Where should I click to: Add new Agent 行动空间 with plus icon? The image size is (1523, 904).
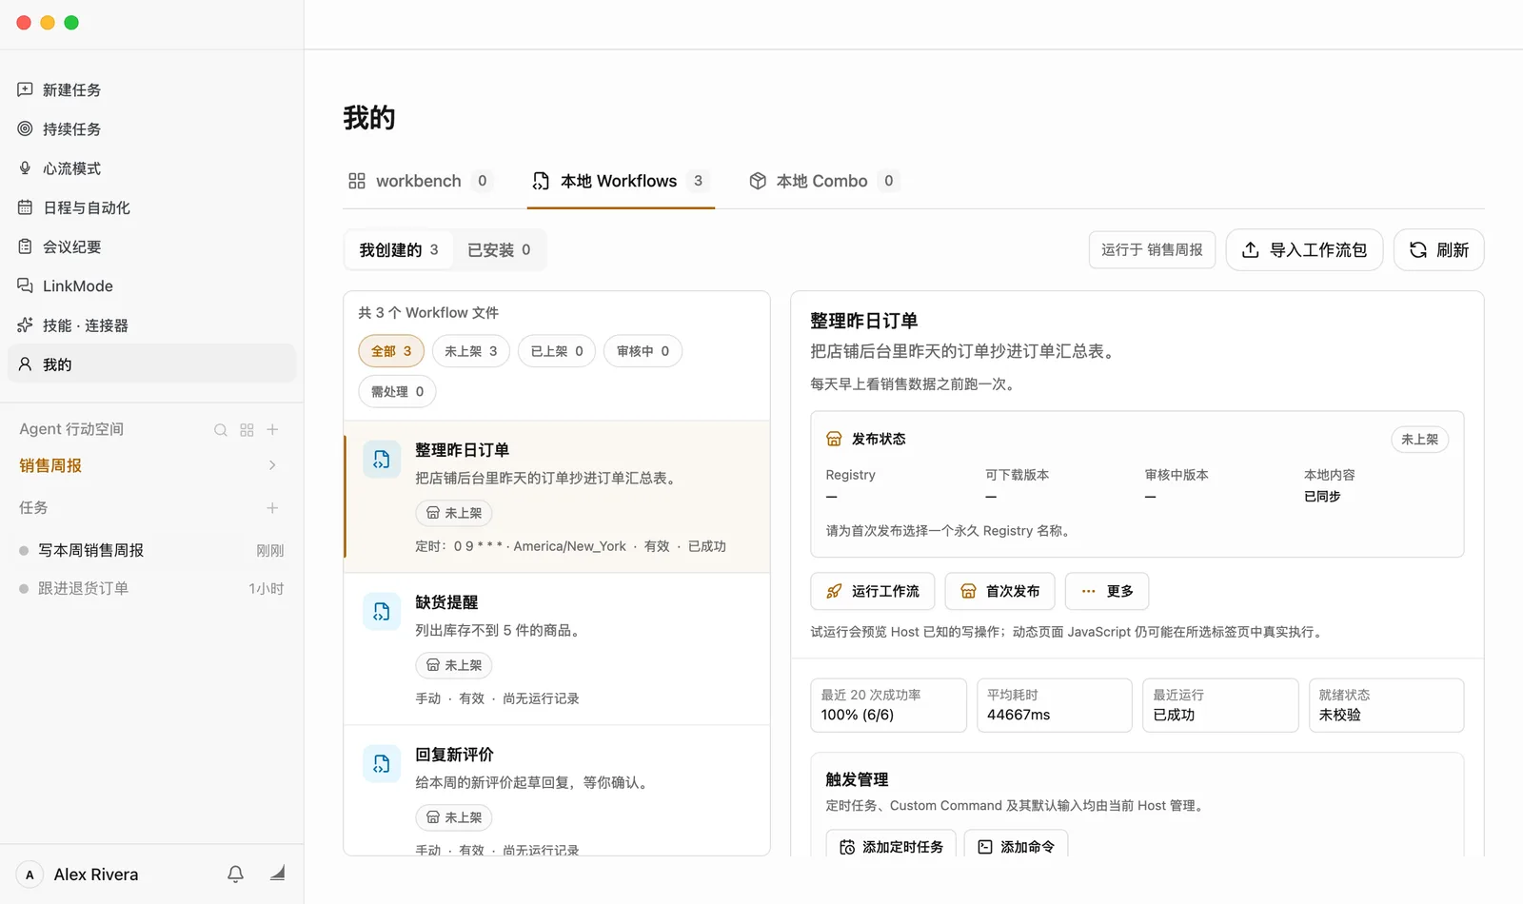272,429
